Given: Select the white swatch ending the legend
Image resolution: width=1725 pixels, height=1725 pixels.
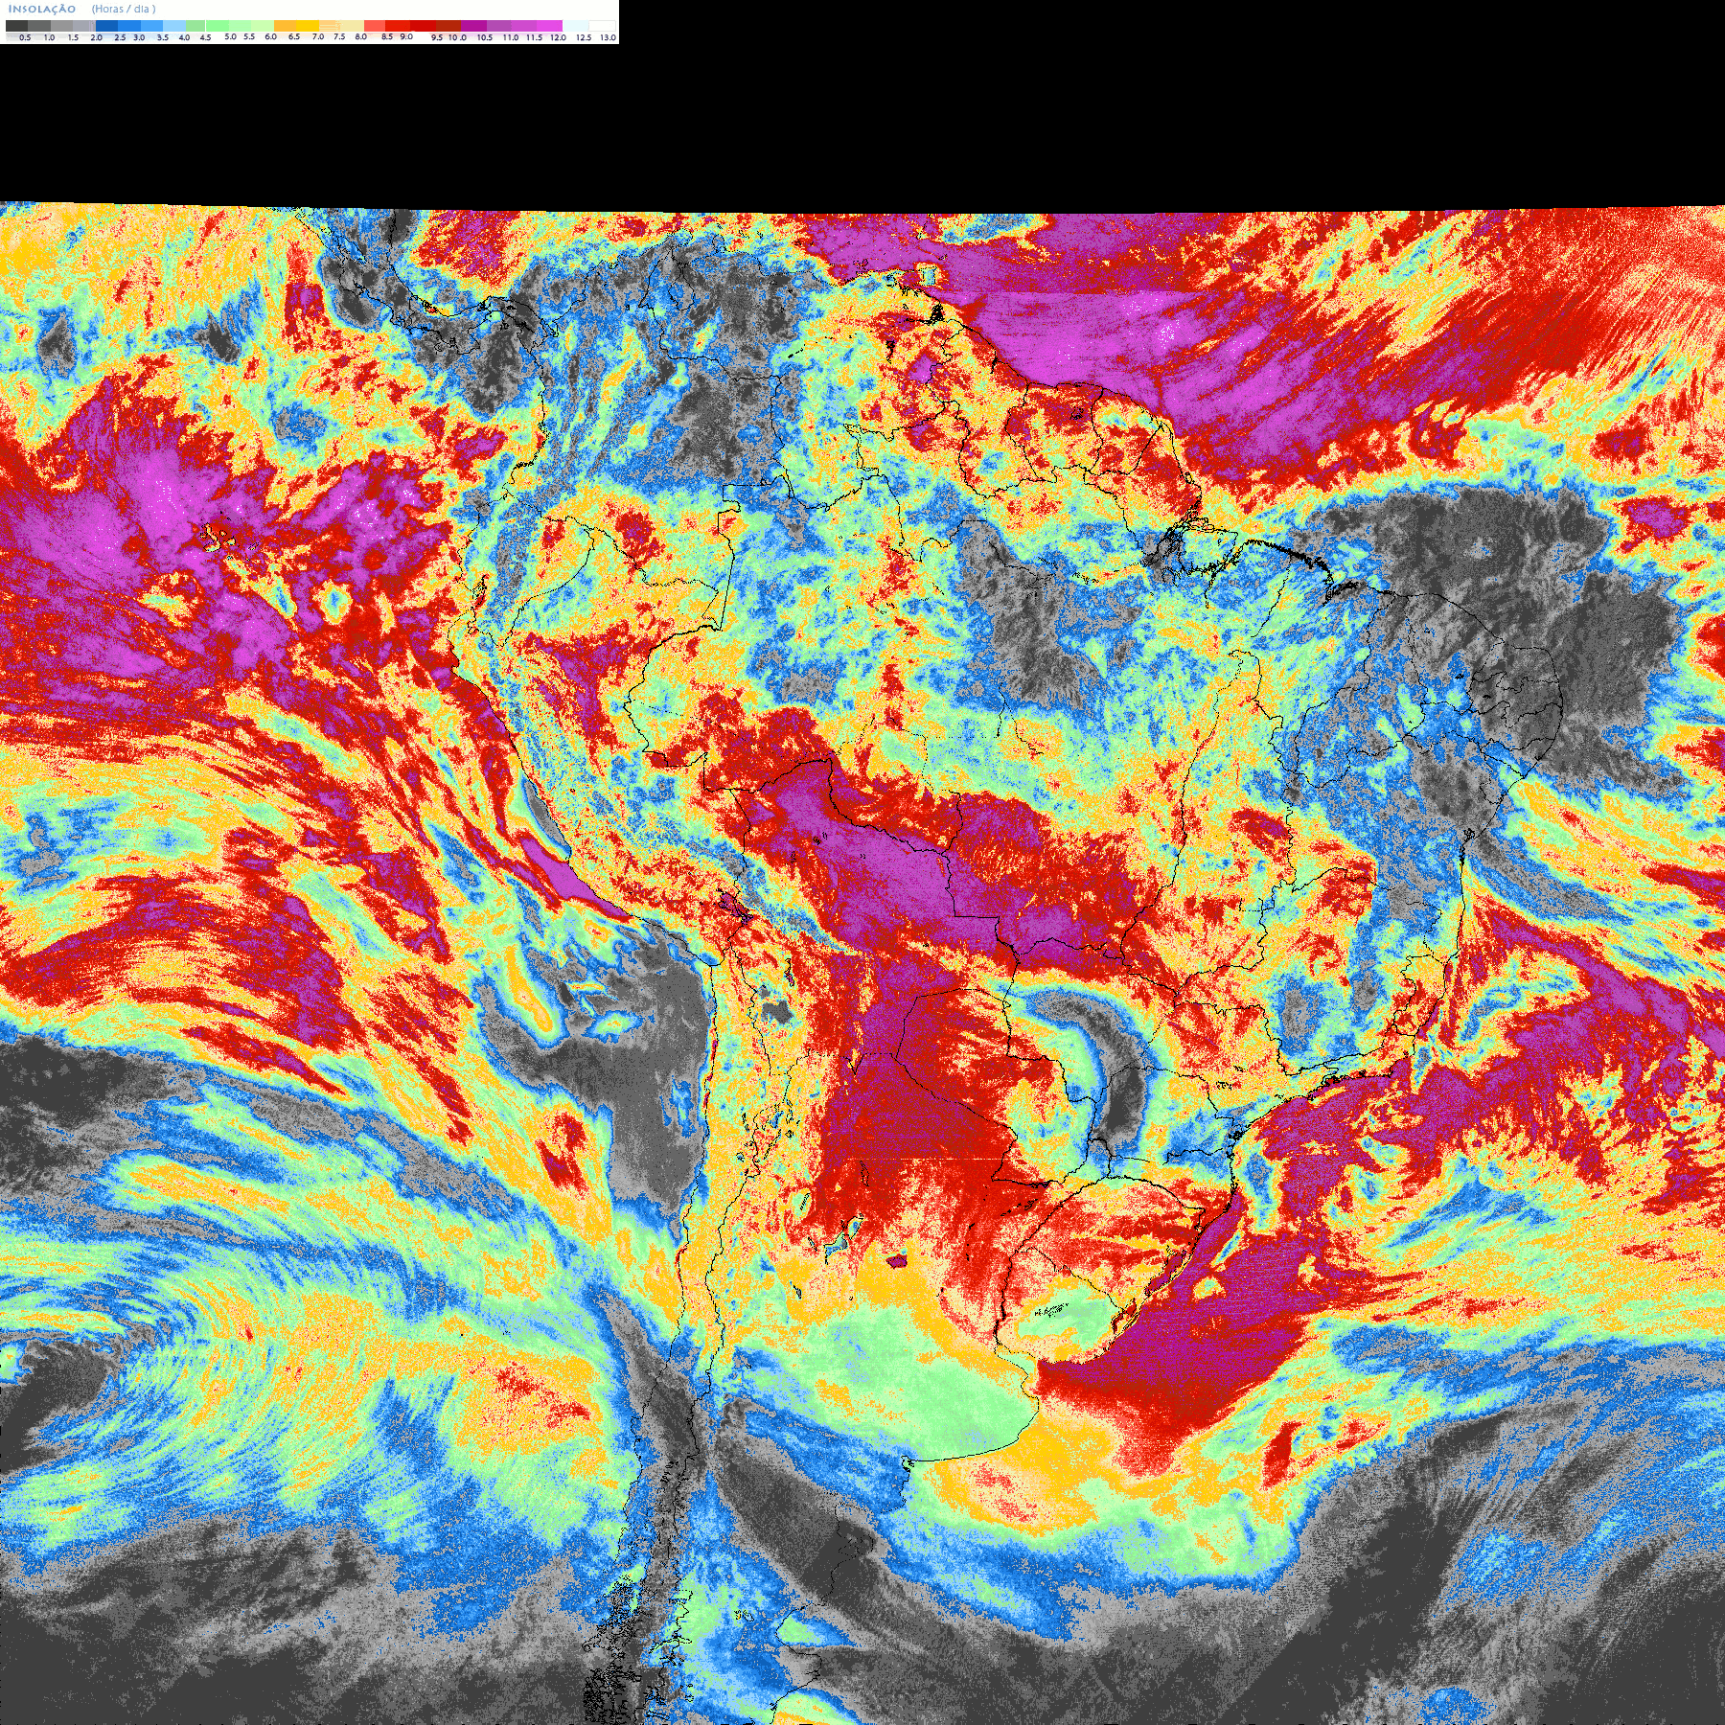Looking at the screenshot, I should pyautogui.click(x=602, y=26).
